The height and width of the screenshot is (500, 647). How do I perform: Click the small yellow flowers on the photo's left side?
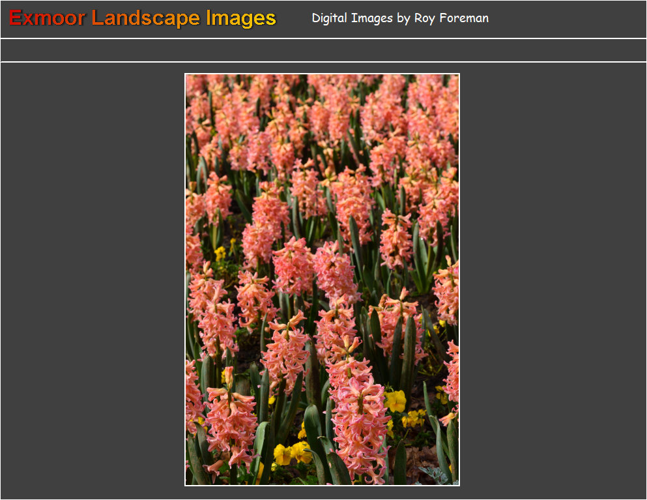tap(221, 253)
